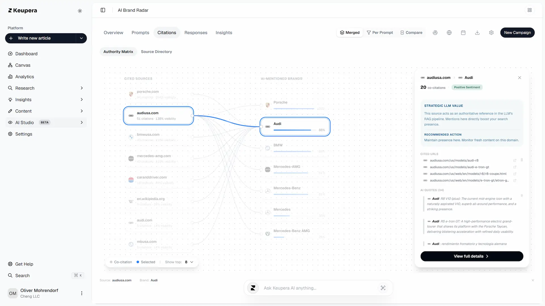Select the Citations tab

click(x=167, y=33)
